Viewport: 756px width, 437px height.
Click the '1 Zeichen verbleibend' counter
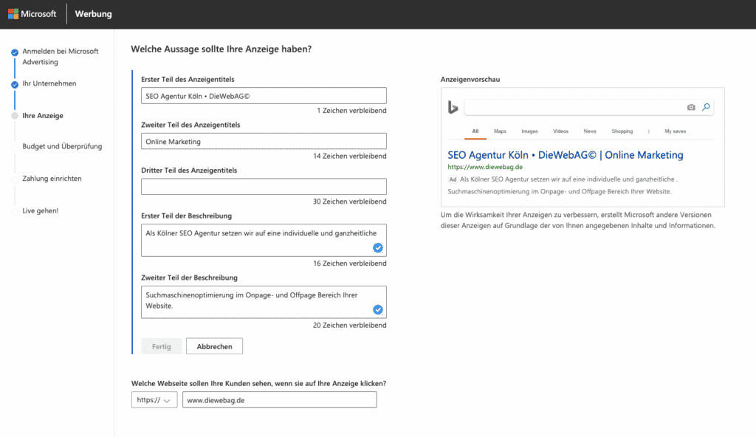(351, 111)
